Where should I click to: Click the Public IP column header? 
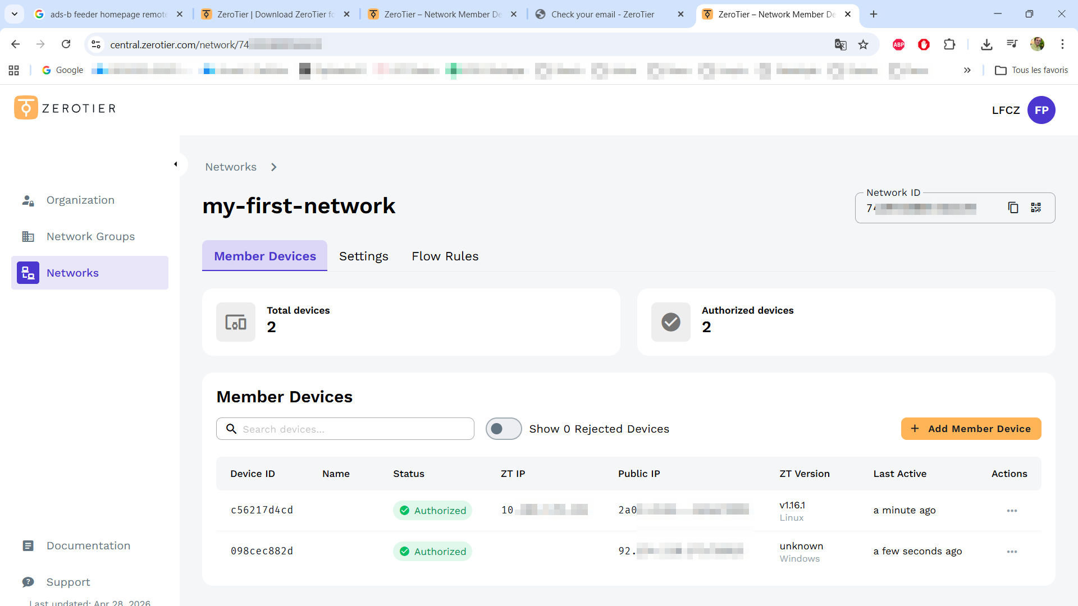pyautogui.click(x=639, y=474)
